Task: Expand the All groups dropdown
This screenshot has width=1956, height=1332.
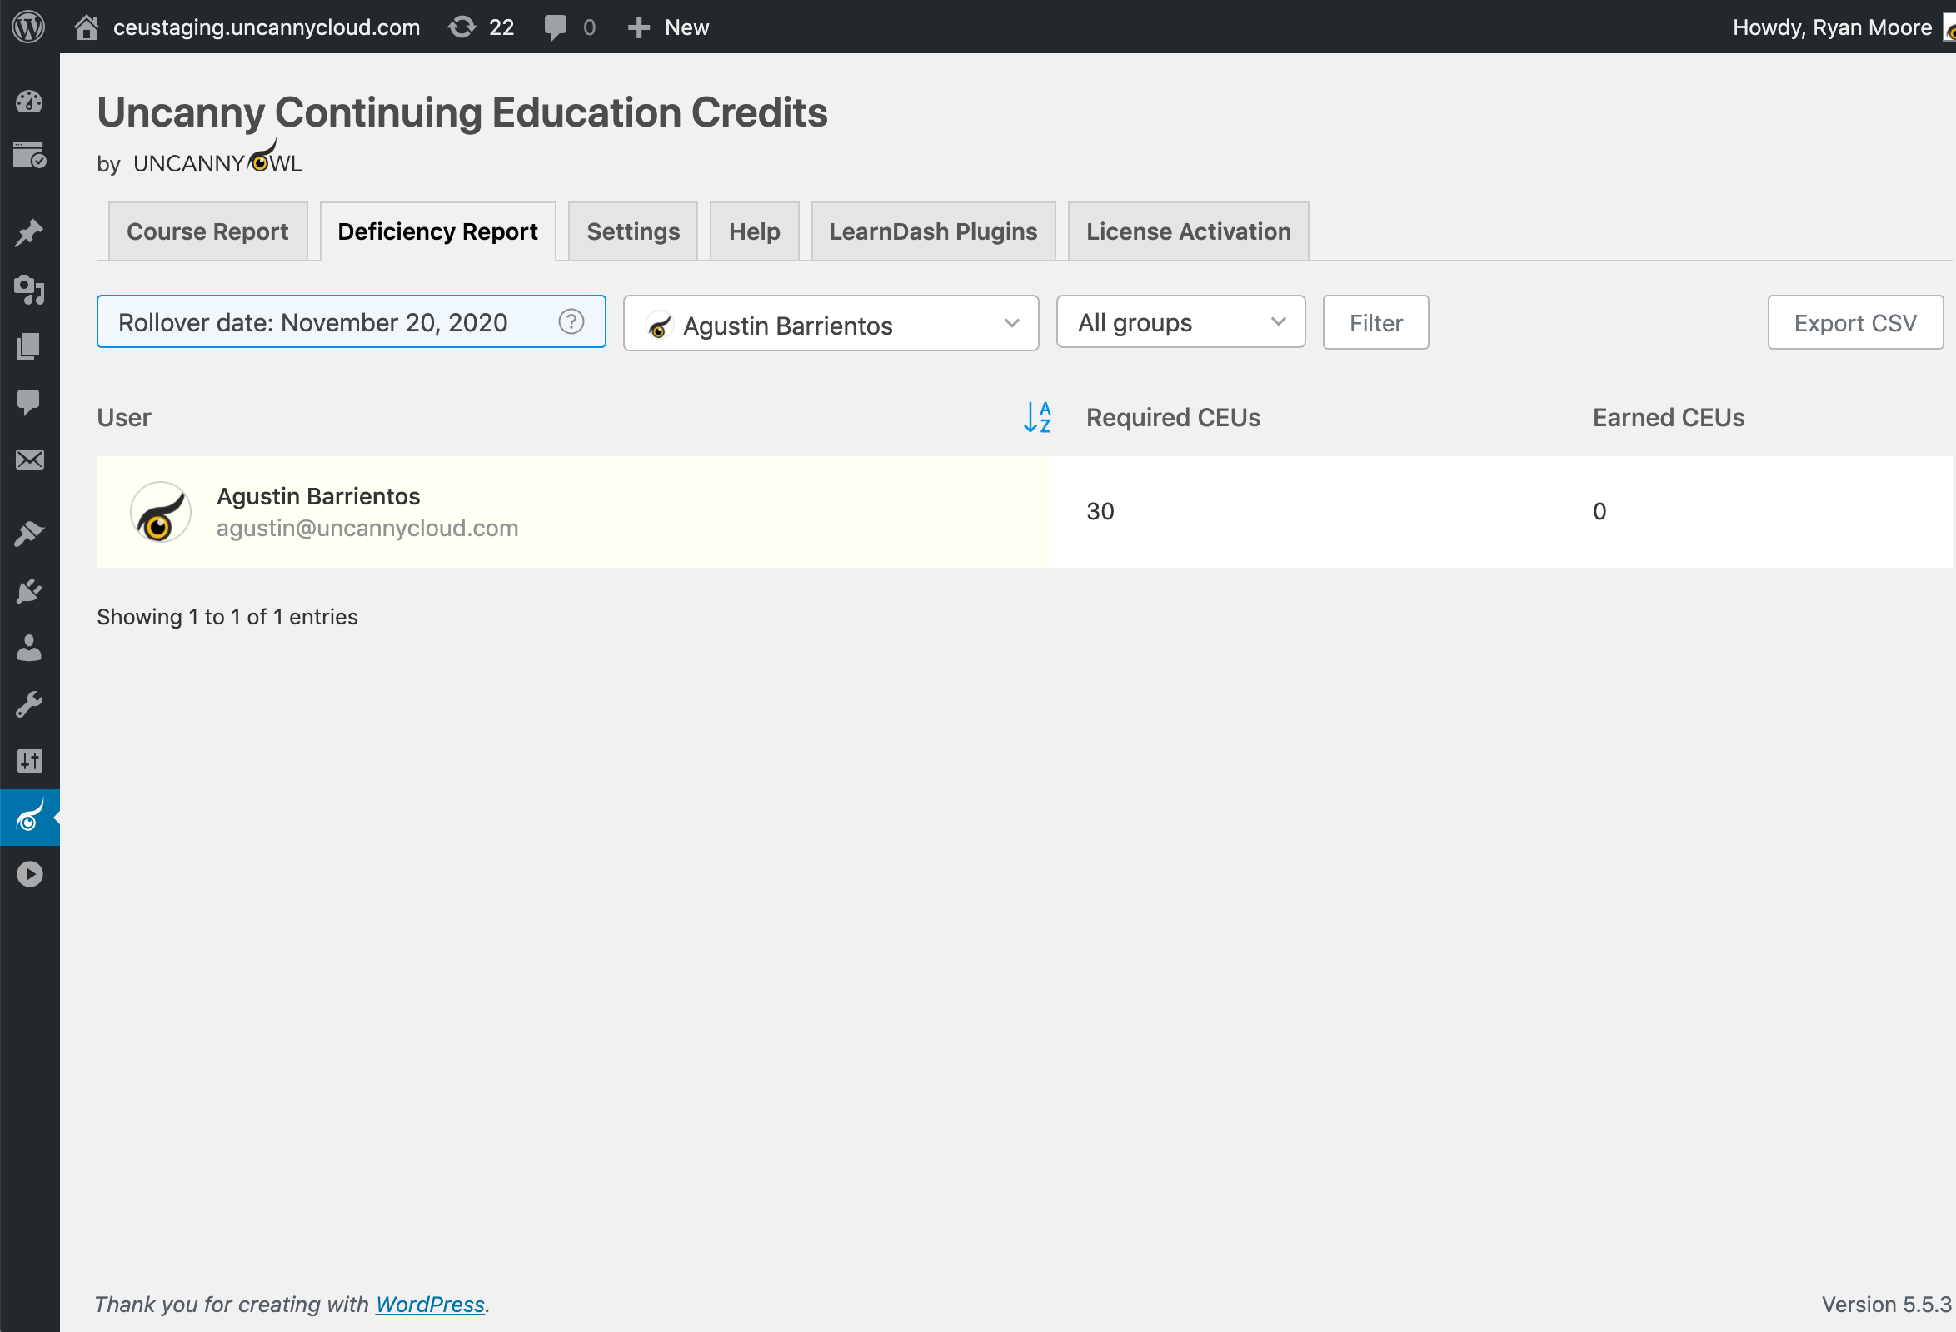Action: (1180, 322)
